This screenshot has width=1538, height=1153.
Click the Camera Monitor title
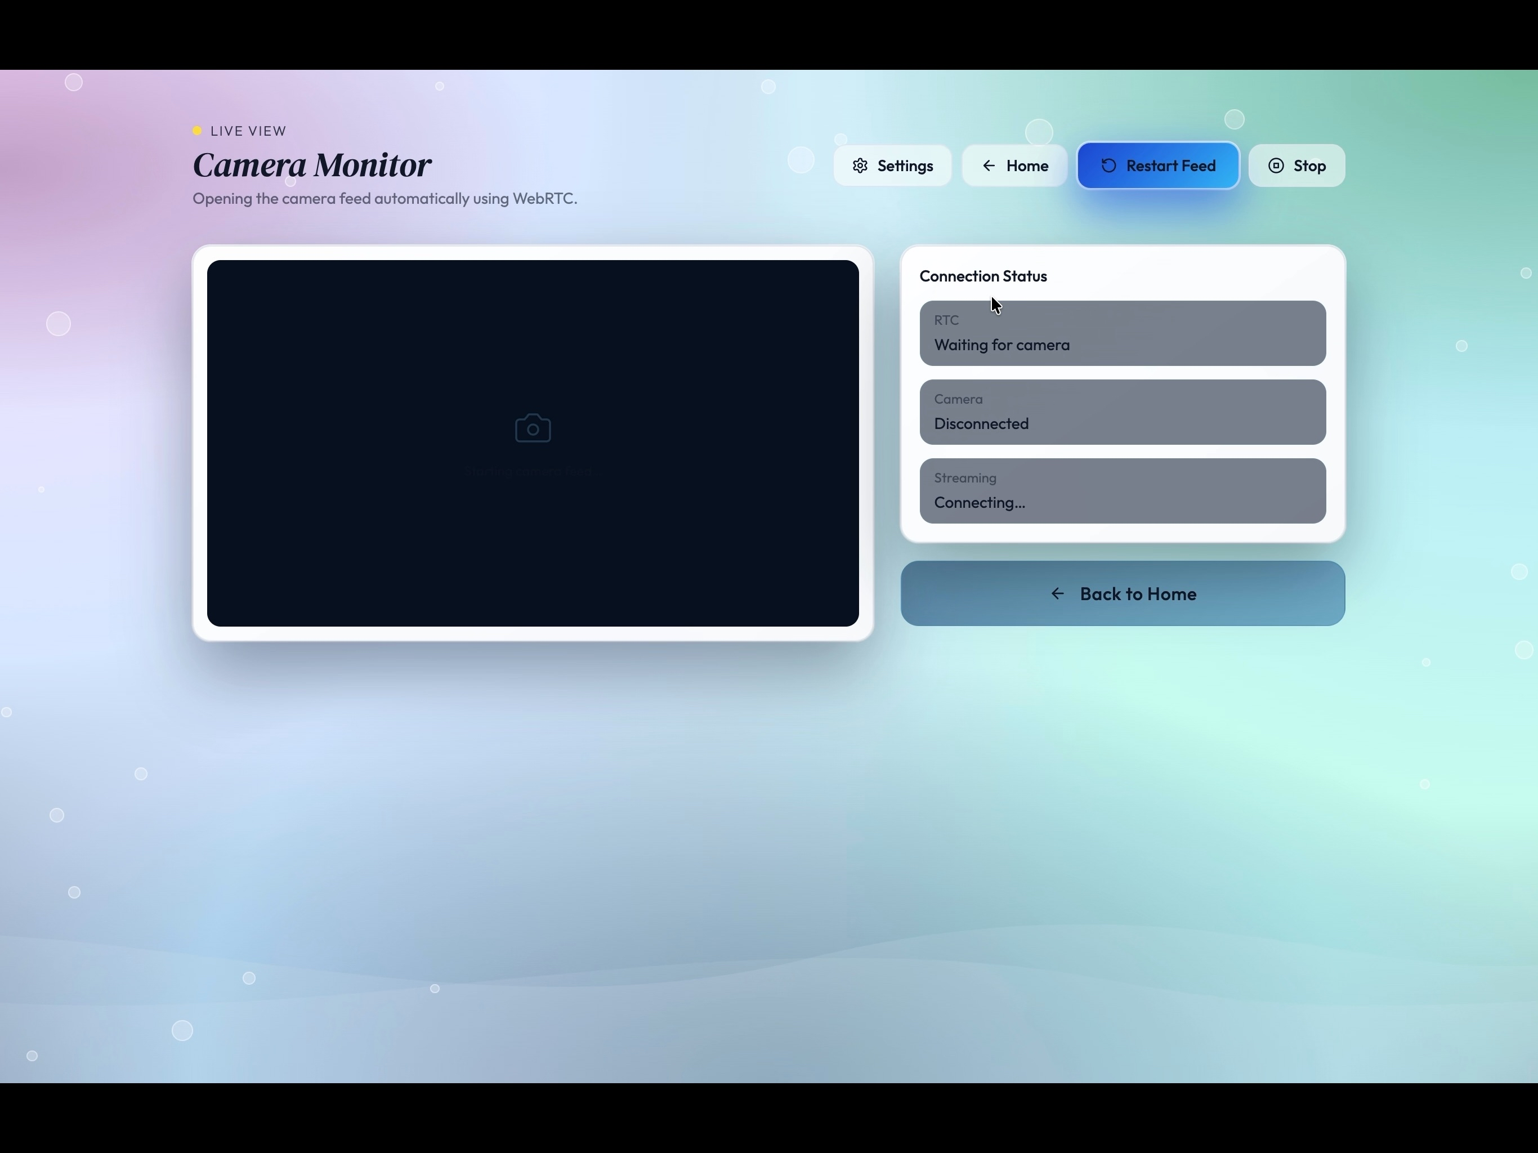point(312,165)
